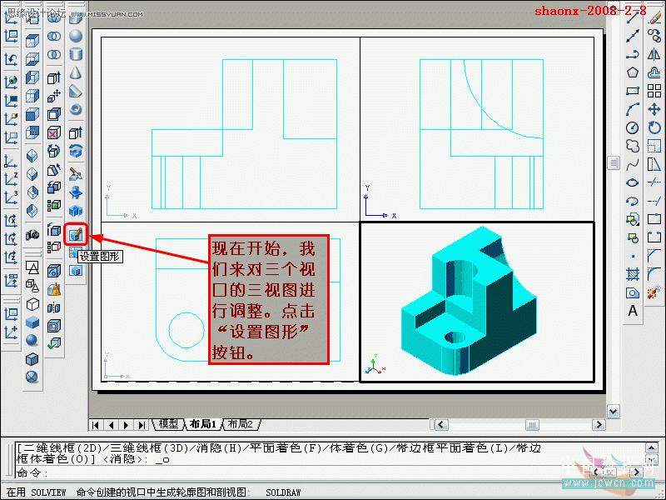This screenshot has width=666, height=500.
Task: Click the Clean (broom) solids editing icon
Action: (54, 289)
